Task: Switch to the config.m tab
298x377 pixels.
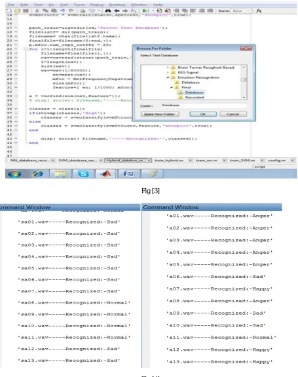Action: [276, 160]
